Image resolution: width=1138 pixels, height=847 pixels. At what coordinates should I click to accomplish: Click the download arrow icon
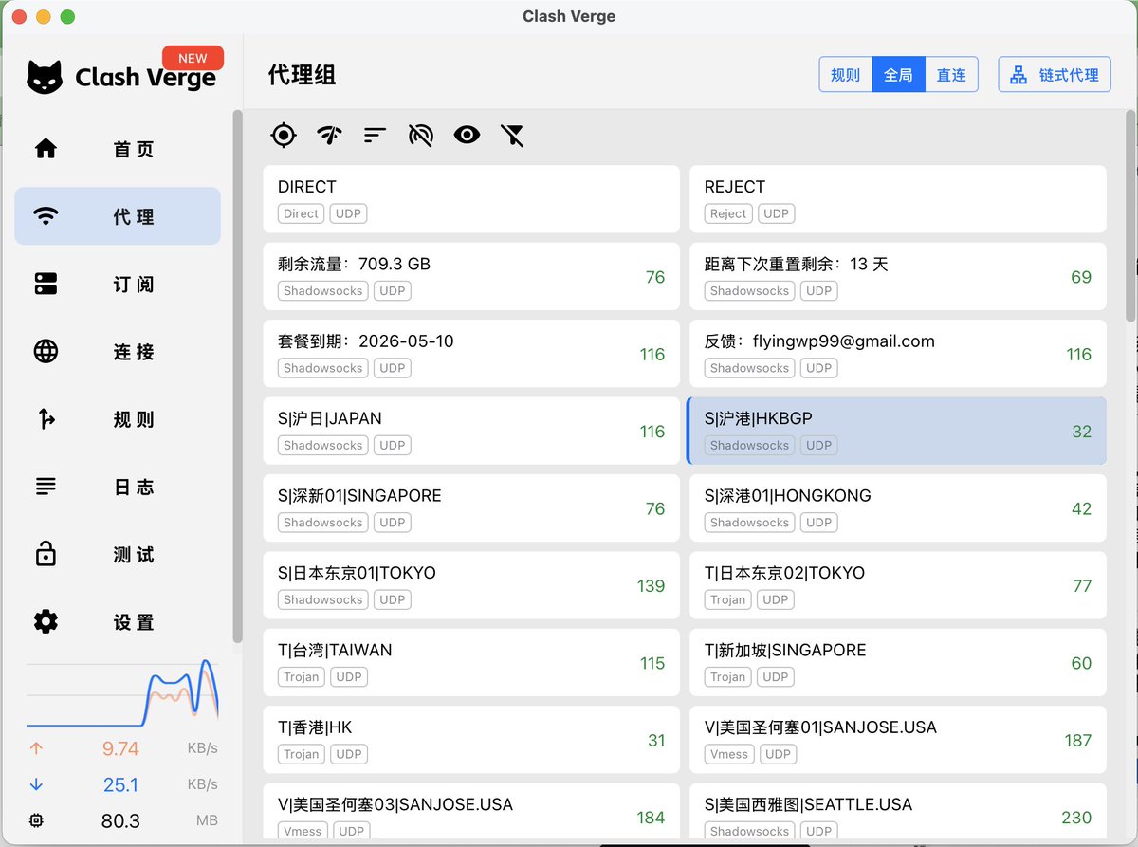point(36,784)
